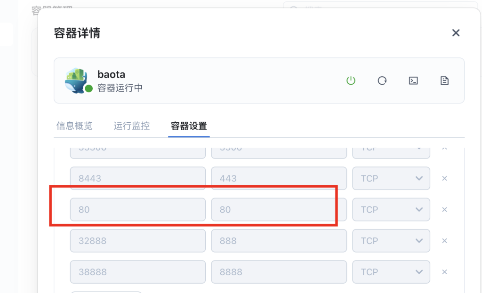The height and width of the screenshot is (293, 482).
Task: Switch to the 信息概览 tab
Action: pos(74,126)
